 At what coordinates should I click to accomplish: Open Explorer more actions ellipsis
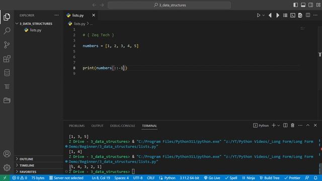[x=56, y=15]
